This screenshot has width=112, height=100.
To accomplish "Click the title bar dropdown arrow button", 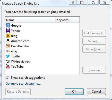I will (x=73, y=3).
